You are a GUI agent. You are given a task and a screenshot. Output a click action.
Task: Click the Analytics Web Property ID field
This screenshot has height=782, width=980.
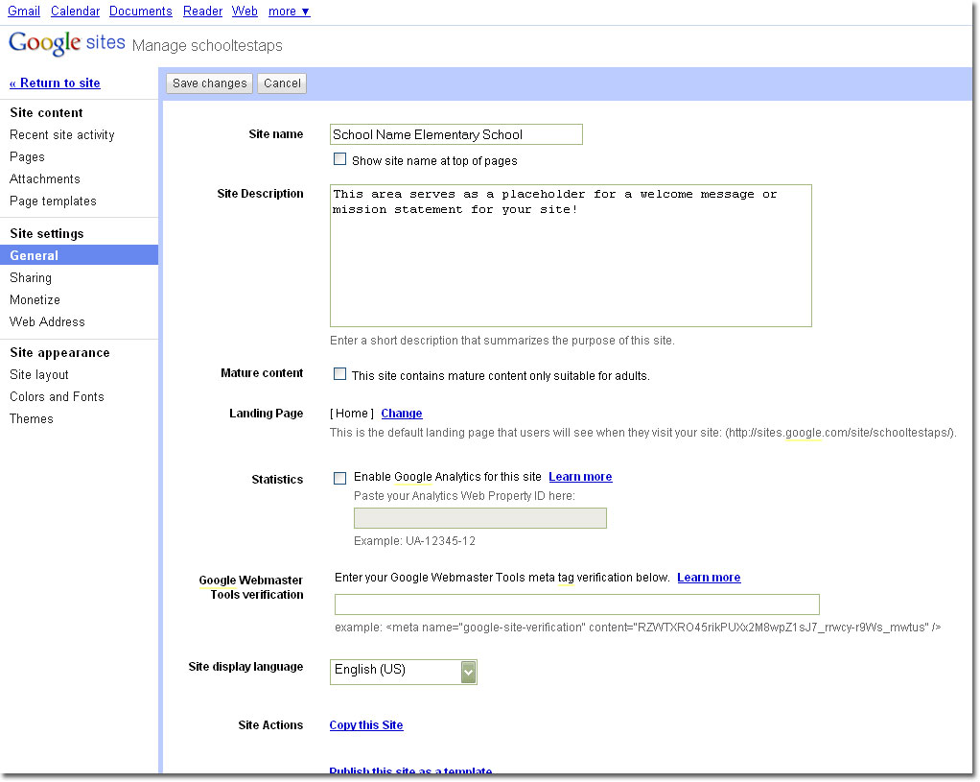point(480,518)
